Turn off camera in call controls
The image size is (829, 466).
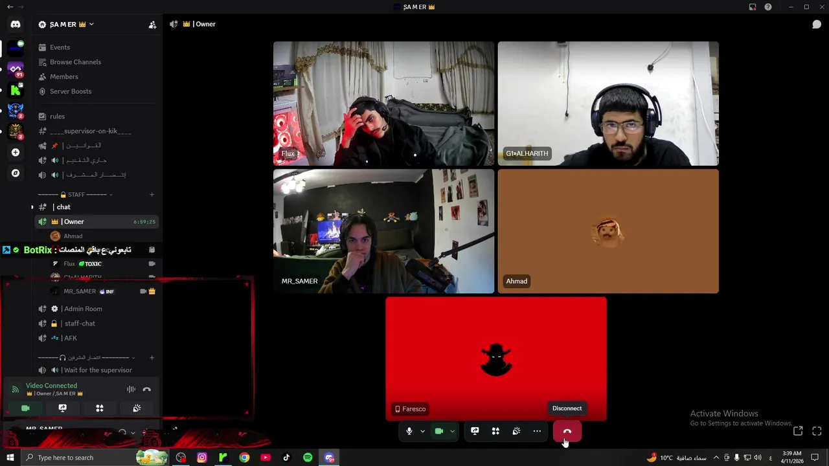pyautogui.click(x=438, y=431)
